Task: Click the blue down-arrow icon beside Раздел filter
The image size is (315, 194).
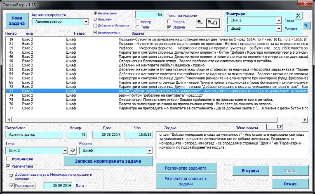Action: point(306,26)
